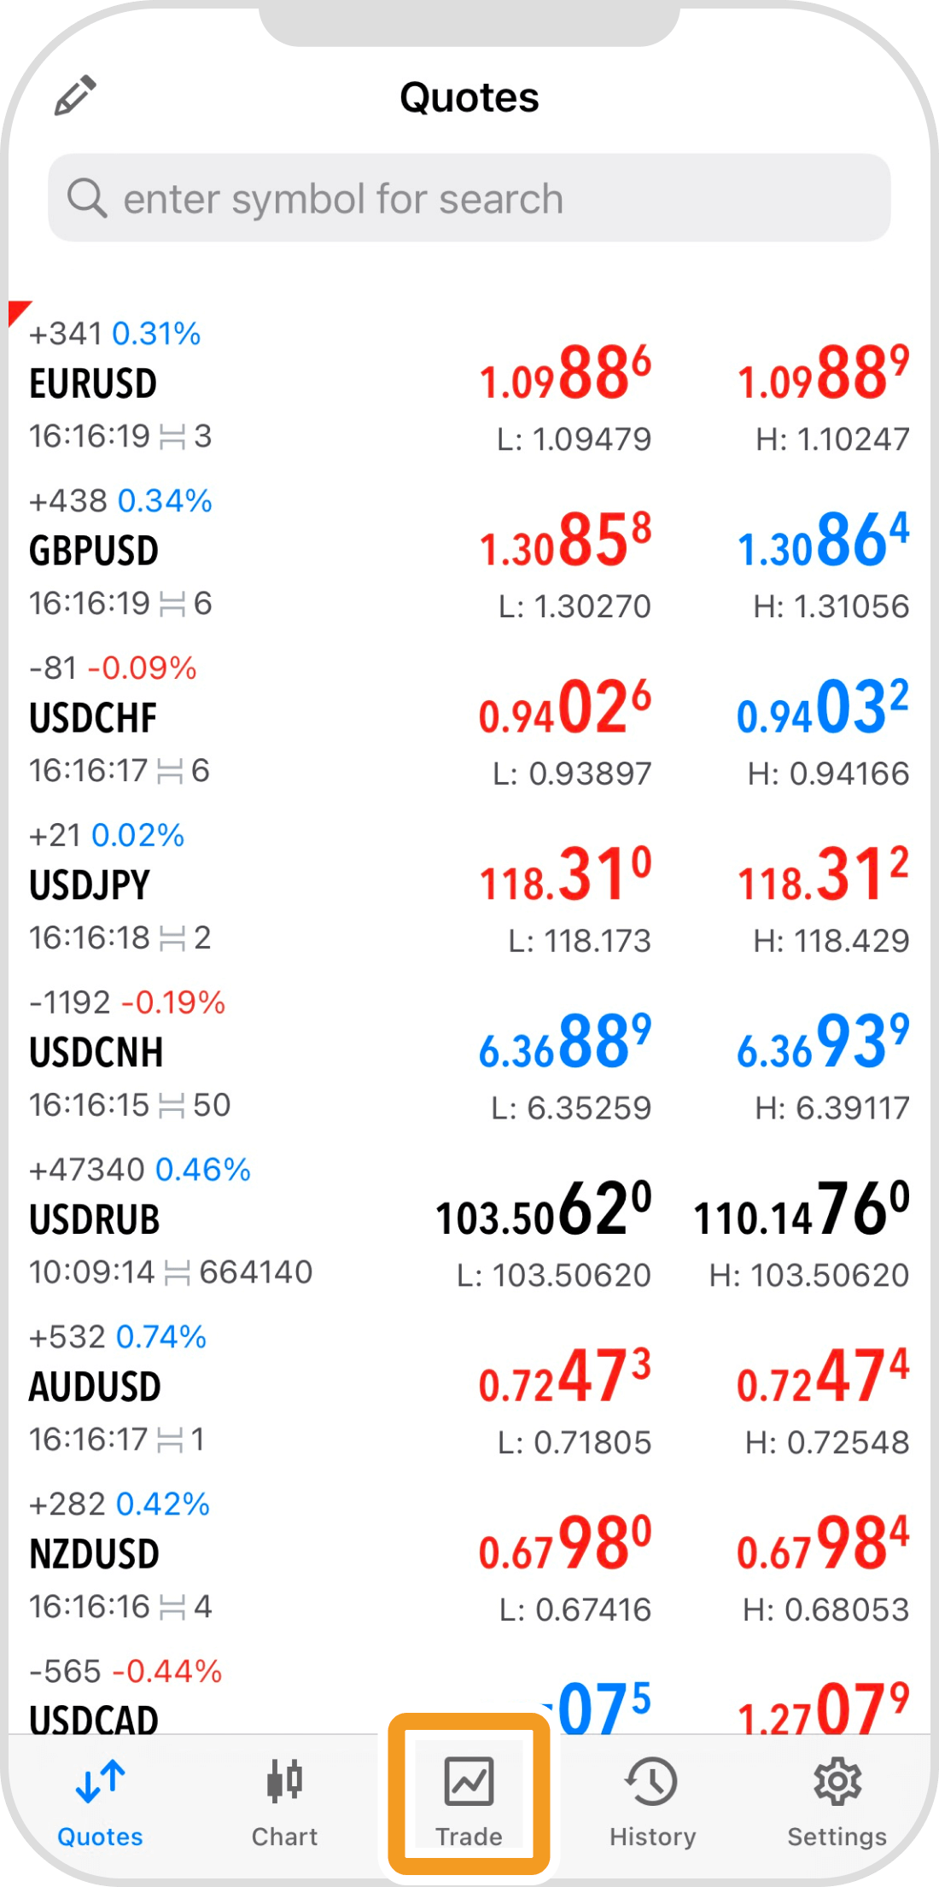Tap the Quotes arrows icon

pos(100,1781)
